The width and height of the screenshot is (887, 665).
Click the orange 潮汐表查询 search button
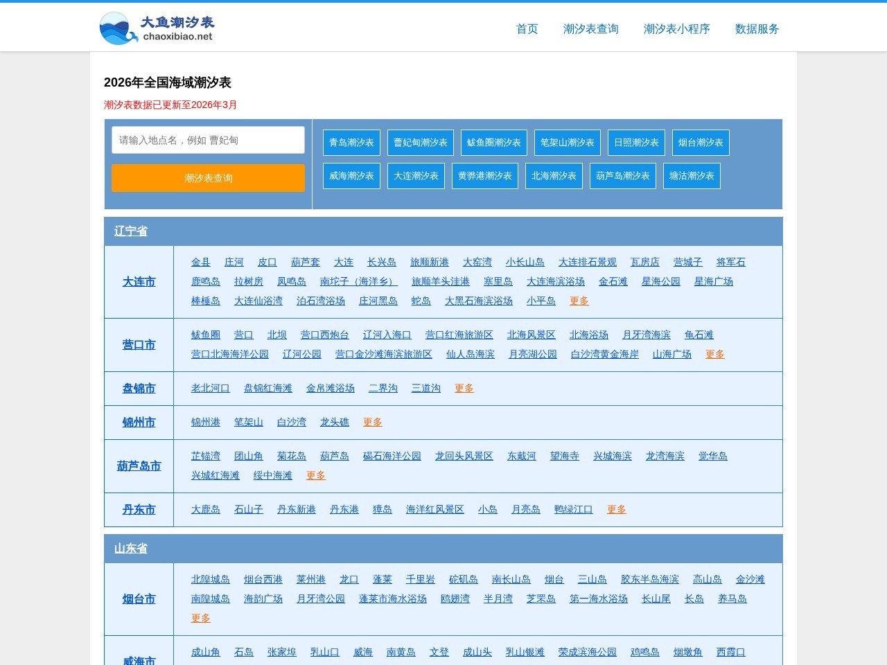208,178
